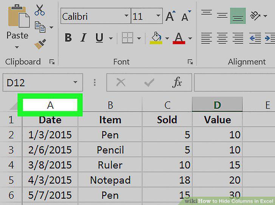The height and width of the screenshot is (205, 275).
Task: Center text horizontally icon
Action: 222,38
